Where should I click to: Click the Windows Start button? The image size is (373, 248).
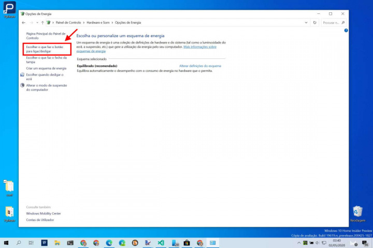pos(6,242)
